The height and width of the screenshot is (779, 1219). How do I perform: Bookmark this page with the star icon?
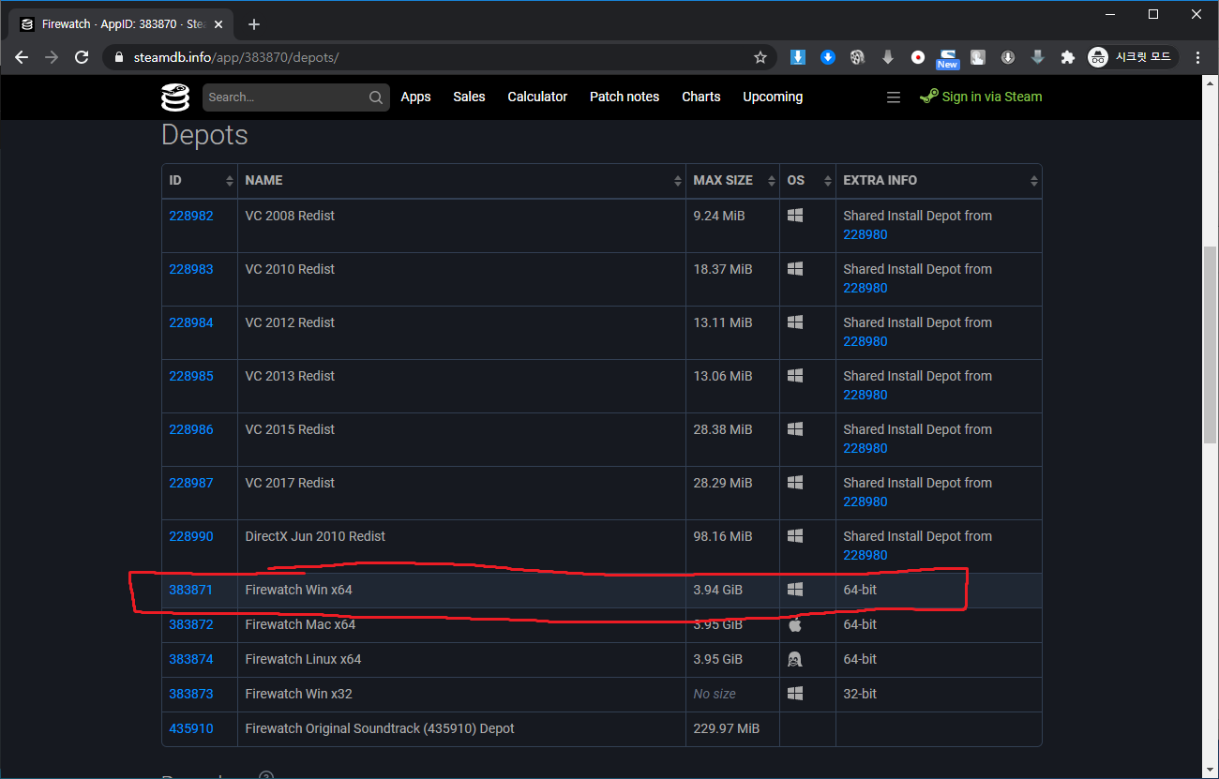(760, 57)
